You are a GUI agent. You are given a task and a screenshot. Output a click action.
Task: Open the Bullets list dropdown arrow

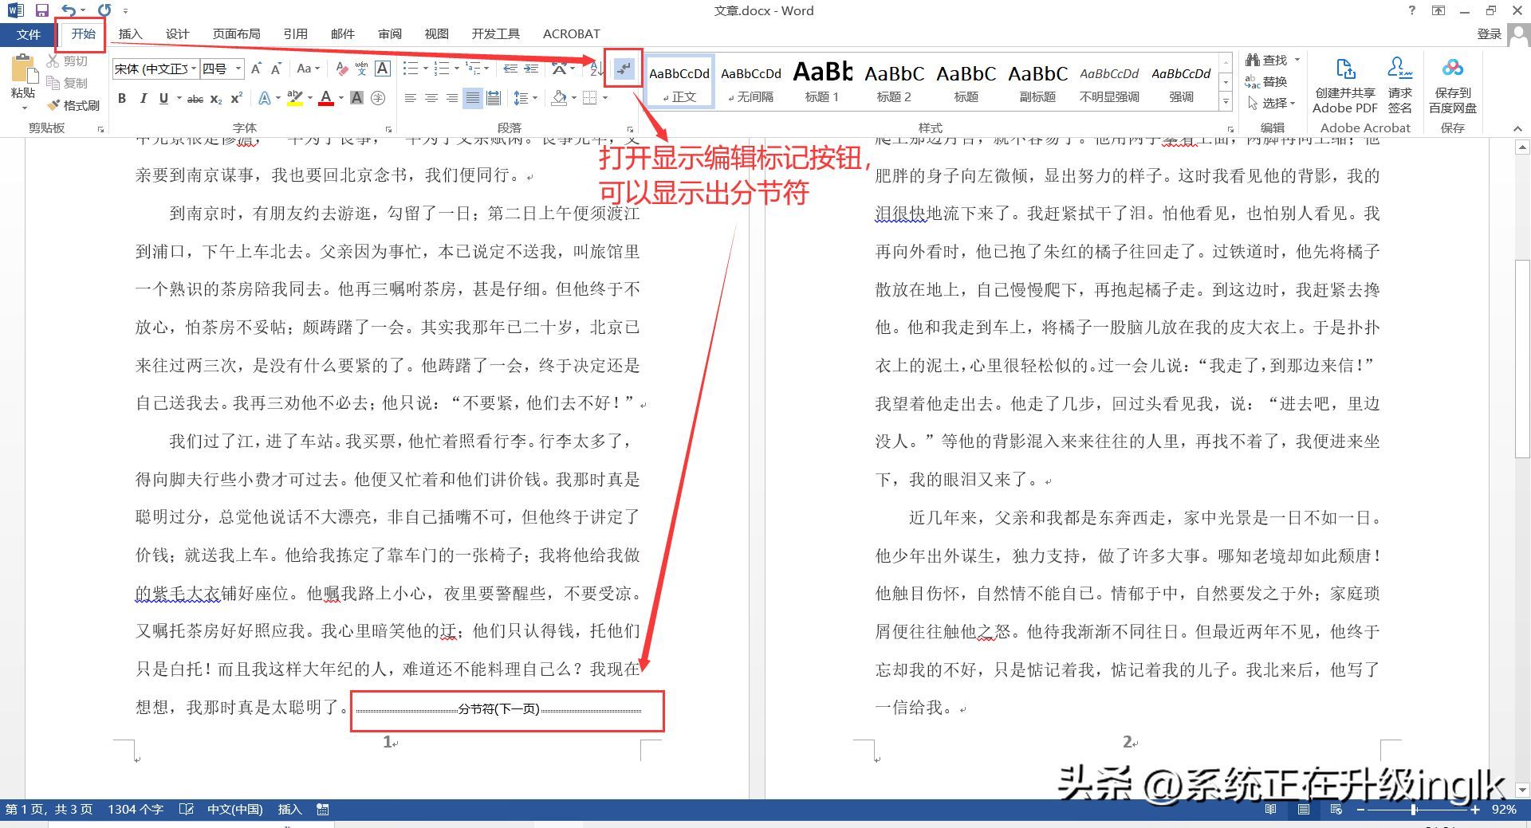click(x=426, y=69)
